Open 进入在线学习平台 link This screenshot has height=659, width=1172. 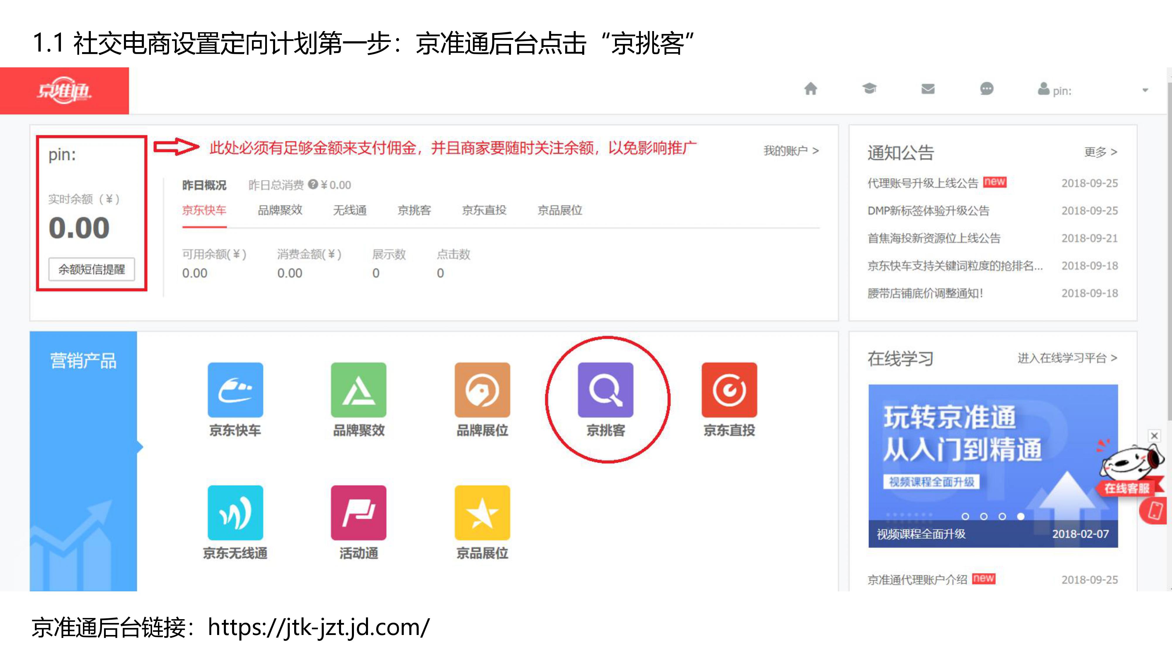click(x=1067, y=358)
